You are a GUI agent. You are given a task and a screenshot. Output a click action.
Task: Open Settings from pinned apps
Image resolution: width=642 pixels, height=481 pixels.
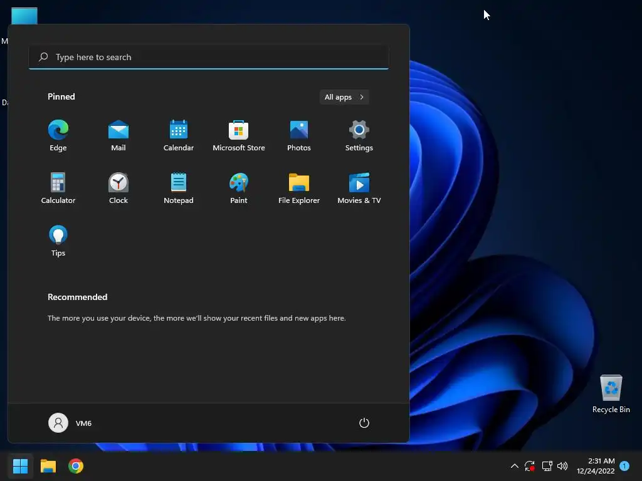coord(359,136)
